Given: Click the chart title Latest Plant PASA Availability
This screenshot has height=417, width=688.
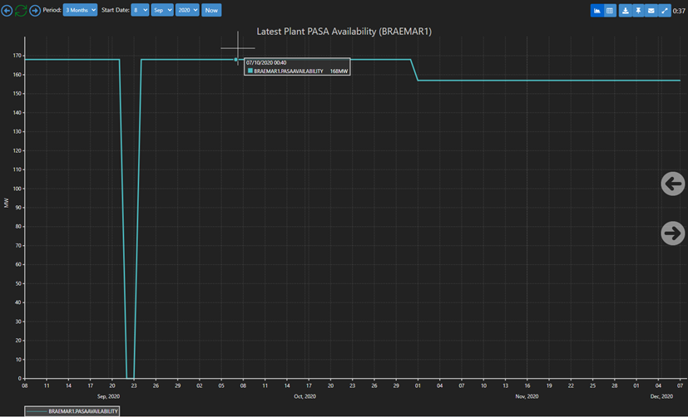Looking at the screenshot, I should click(x=344, y=32).
